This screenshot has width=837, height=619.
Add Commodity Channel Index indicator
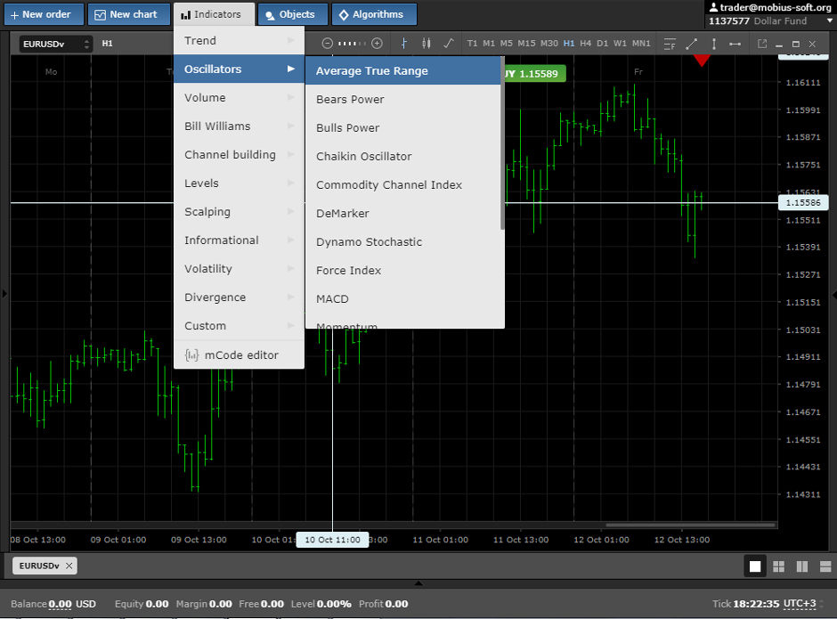pos(403,184)
